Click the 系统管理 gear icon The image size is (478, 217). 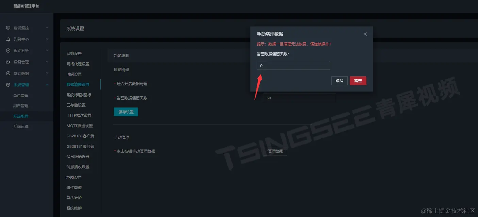pyautogui.click(x=8, y=85)
